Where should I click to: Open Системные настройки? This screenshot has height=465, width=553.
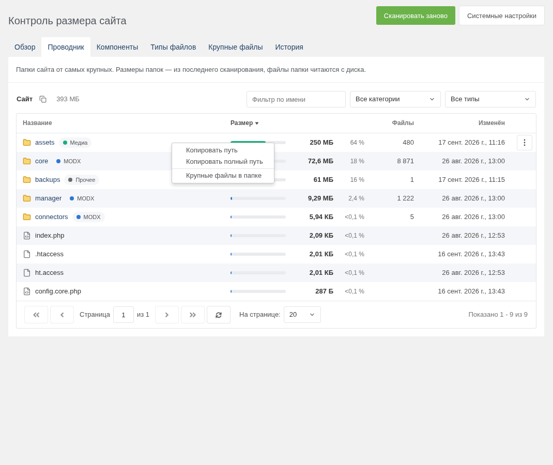pos(501,16)
